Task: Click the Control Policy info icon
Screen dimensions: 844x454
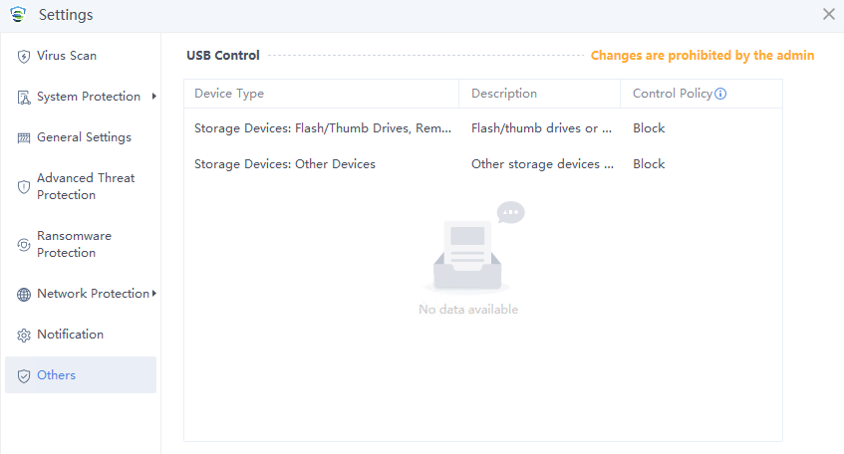Action: (x=720, y=95)
